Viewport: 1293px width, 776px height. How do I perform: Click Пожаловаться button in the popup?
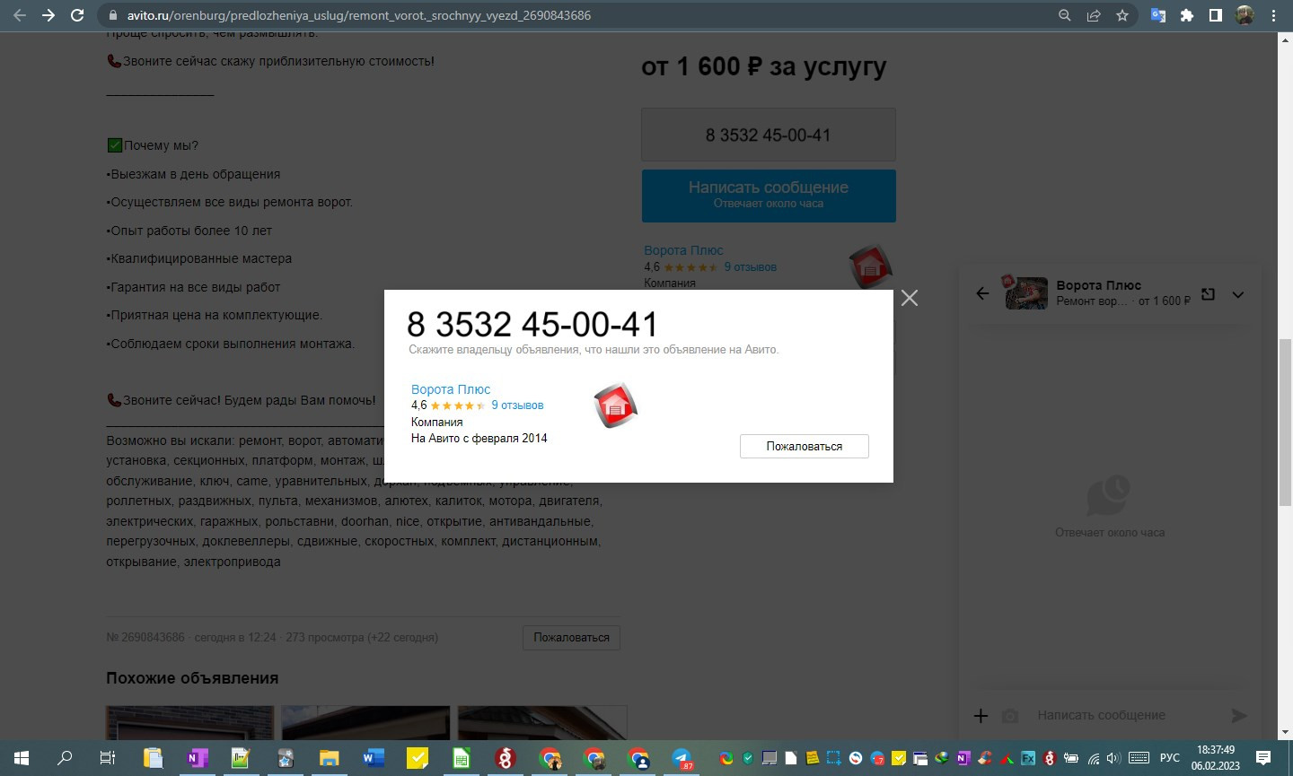coord(805,446)
